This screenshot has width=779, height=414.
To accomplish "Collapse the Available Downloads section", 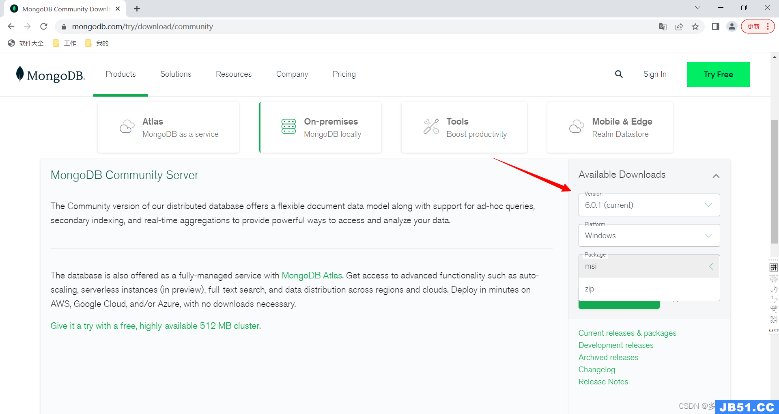I will [716, 176].
